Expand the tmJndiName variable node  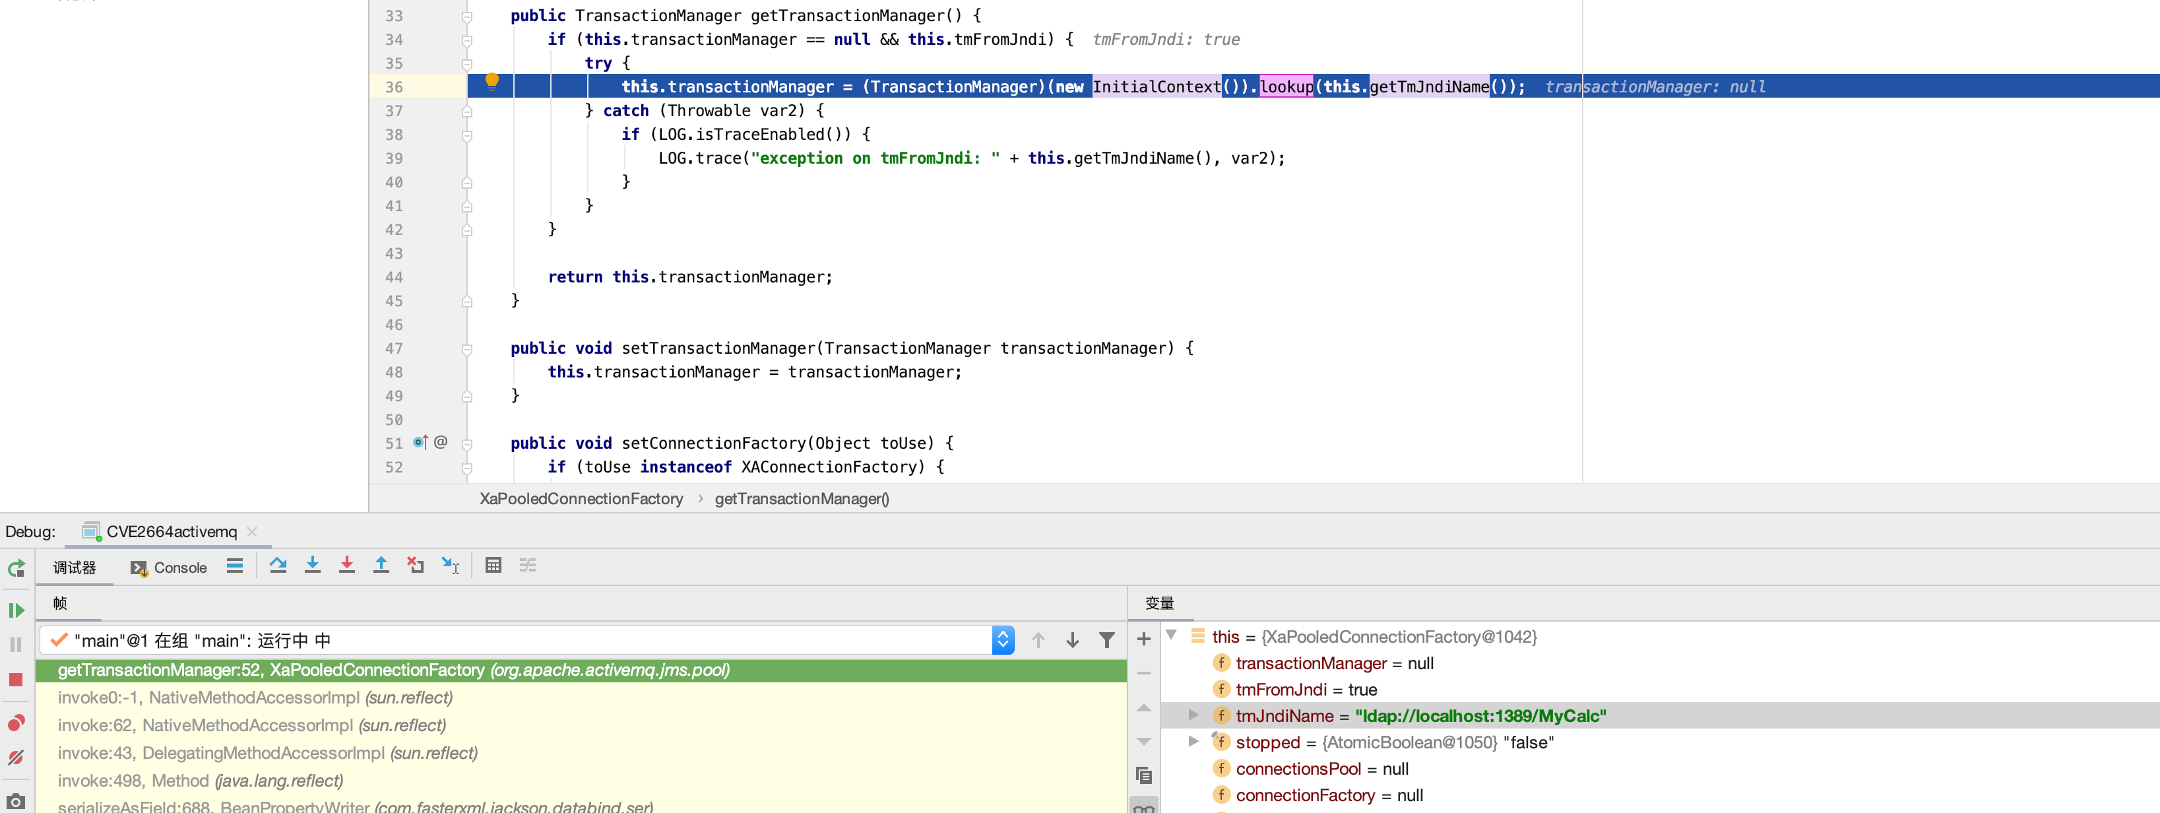(1193, 715)
